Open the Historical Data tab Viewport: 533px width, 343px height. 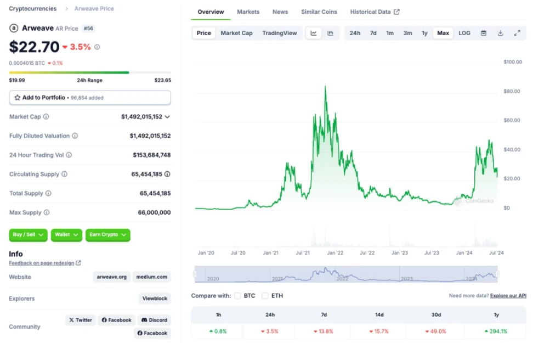[x=375, y=12]
